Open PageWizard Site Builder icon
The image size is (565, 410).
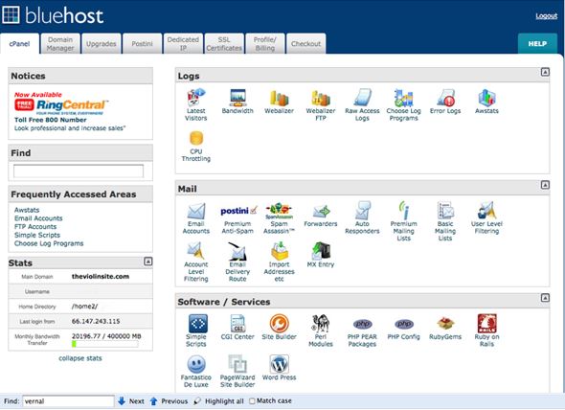(237, 364)
